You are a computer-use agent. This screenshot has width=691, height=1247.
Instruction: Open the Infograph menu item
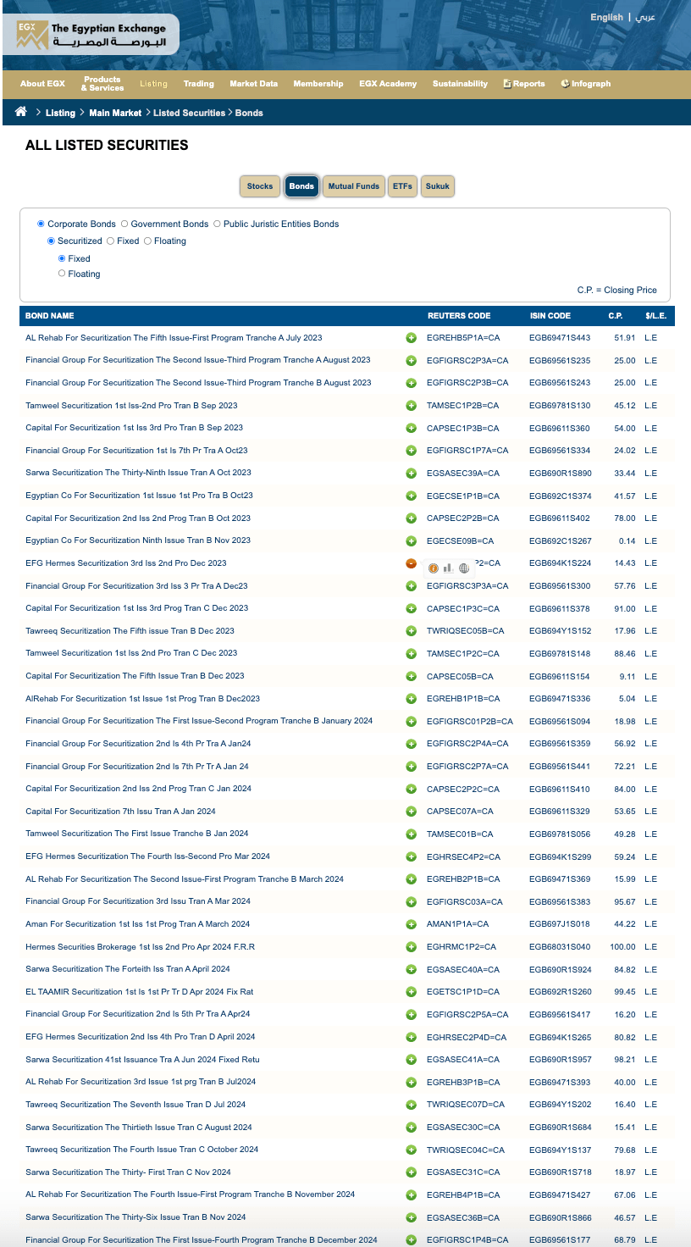coord(586,84)
